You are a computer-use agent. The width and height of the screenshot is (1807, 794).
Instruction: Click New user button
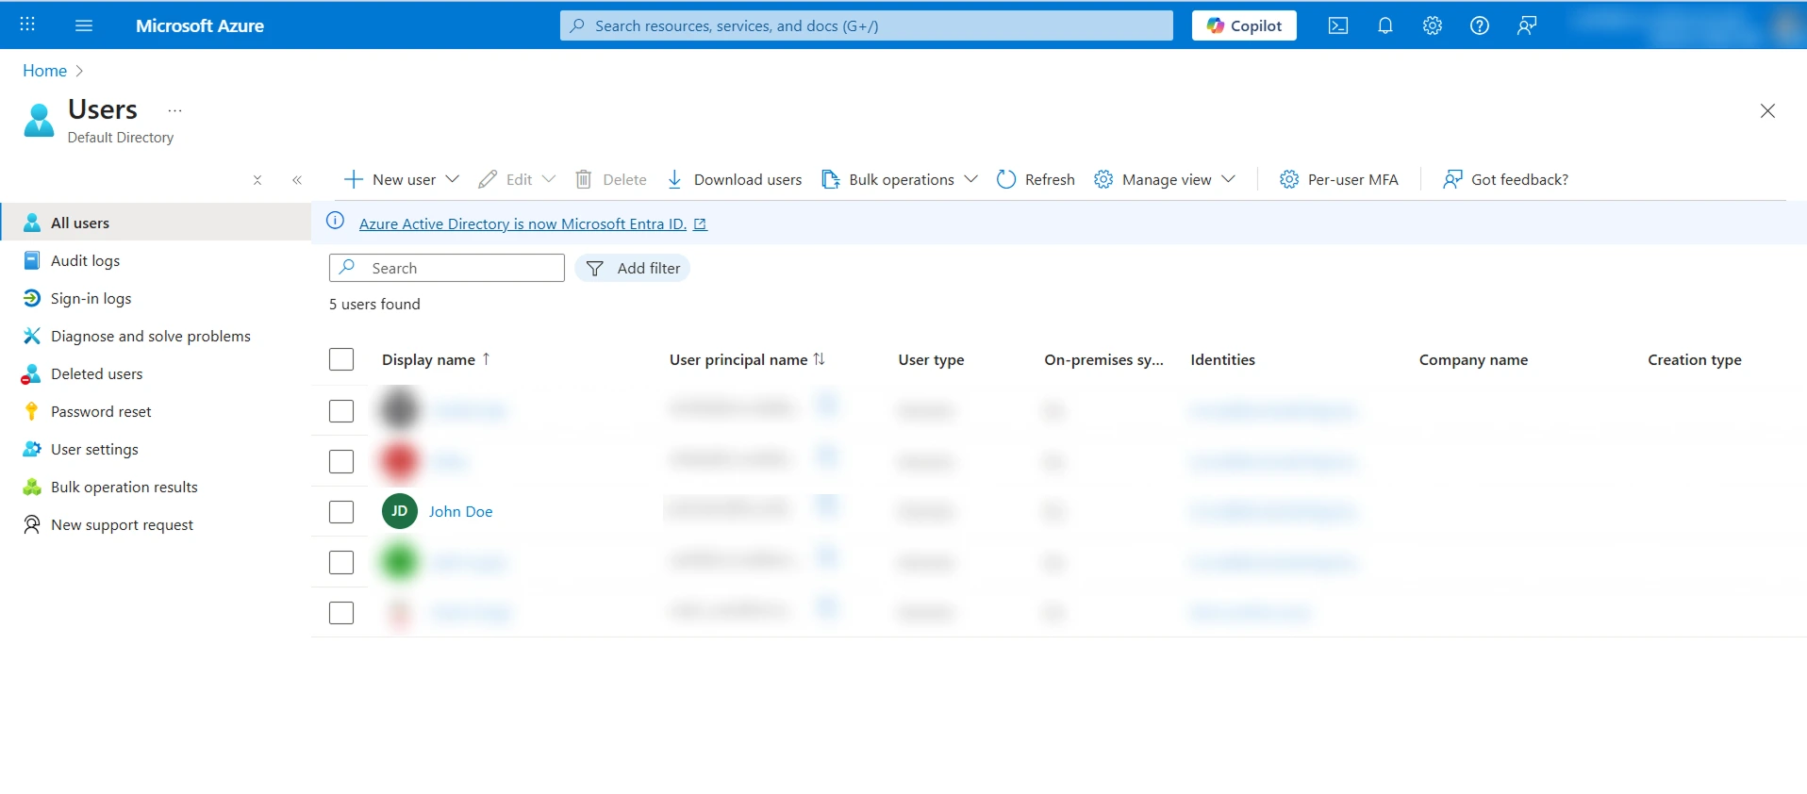[x=390, y=179]
